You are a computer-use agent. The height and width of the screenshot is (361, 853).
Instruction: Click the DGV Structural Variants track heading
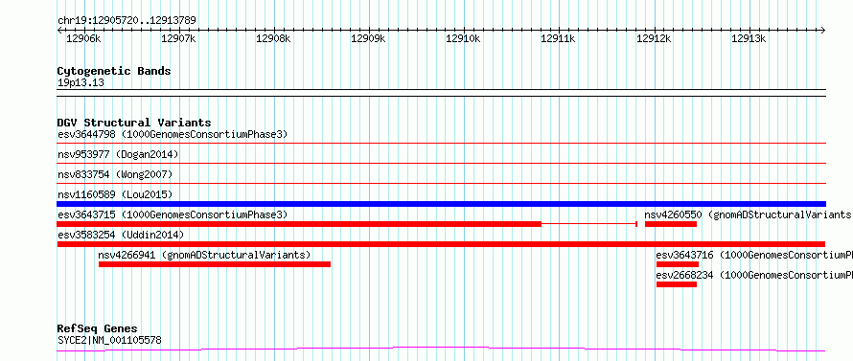(x=134, y=123)
